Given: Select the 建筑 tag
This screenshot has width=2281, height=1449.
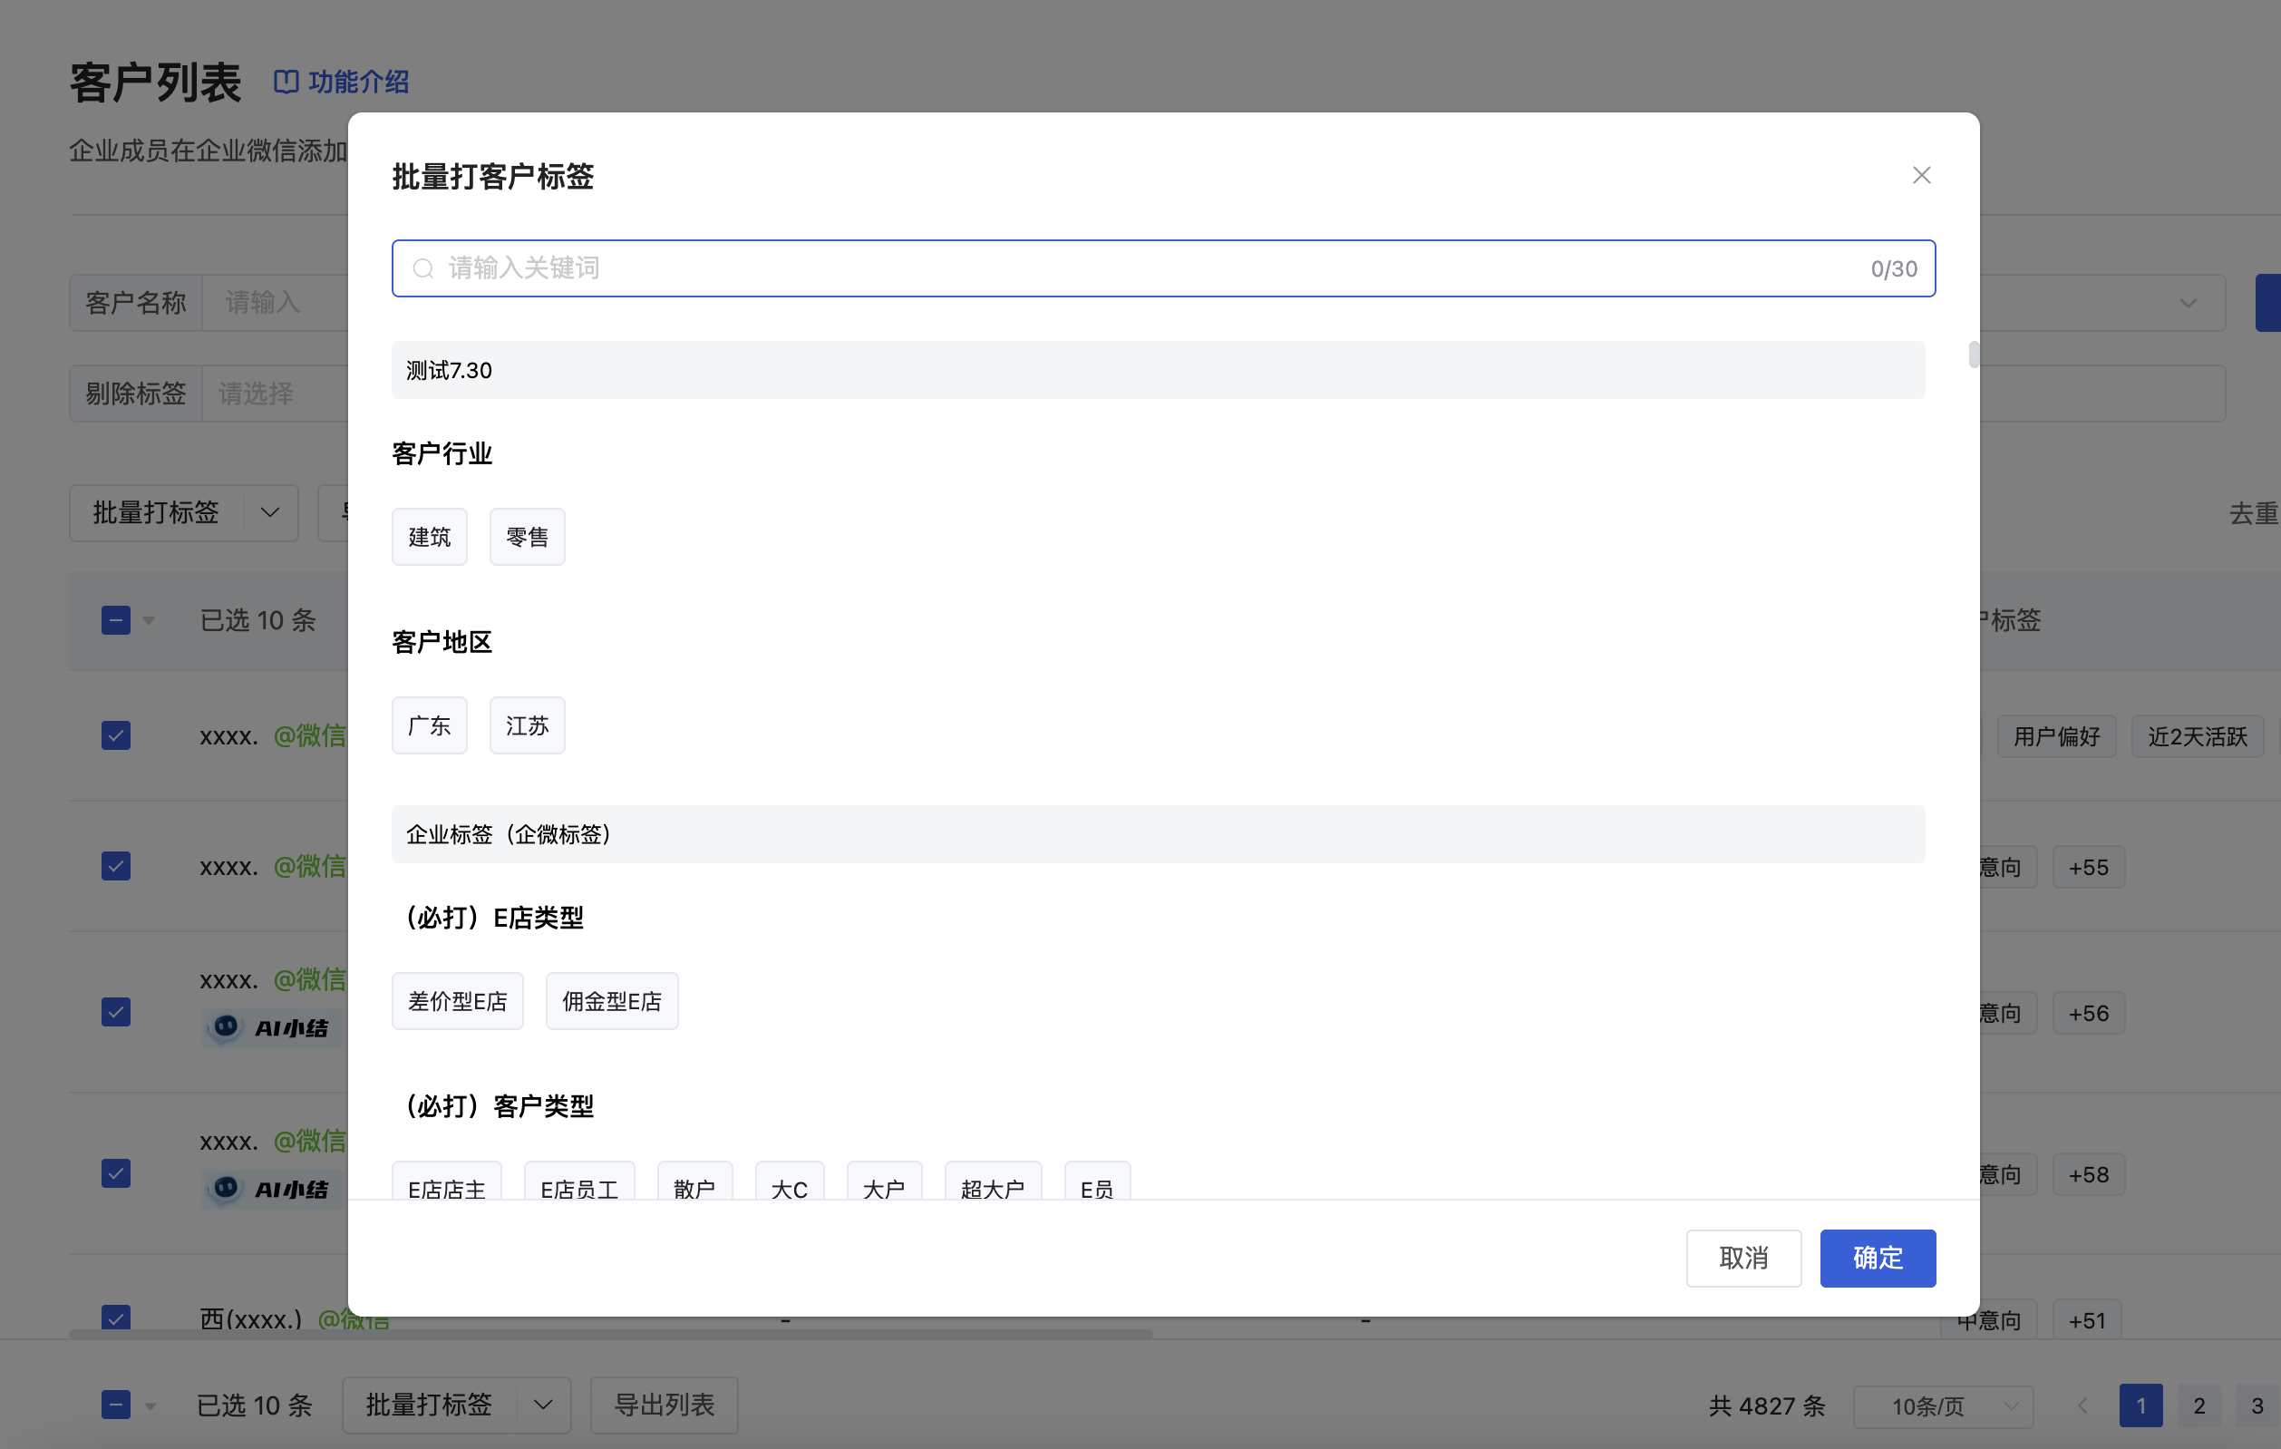Looking at the screenshot, I should 429,538.
